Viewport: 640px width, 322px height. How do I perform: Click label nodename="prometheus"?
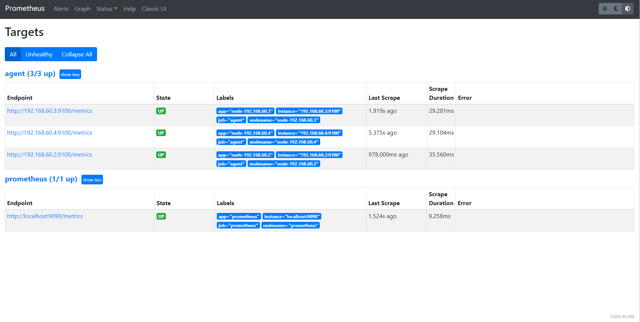click(x=291, y=225)
